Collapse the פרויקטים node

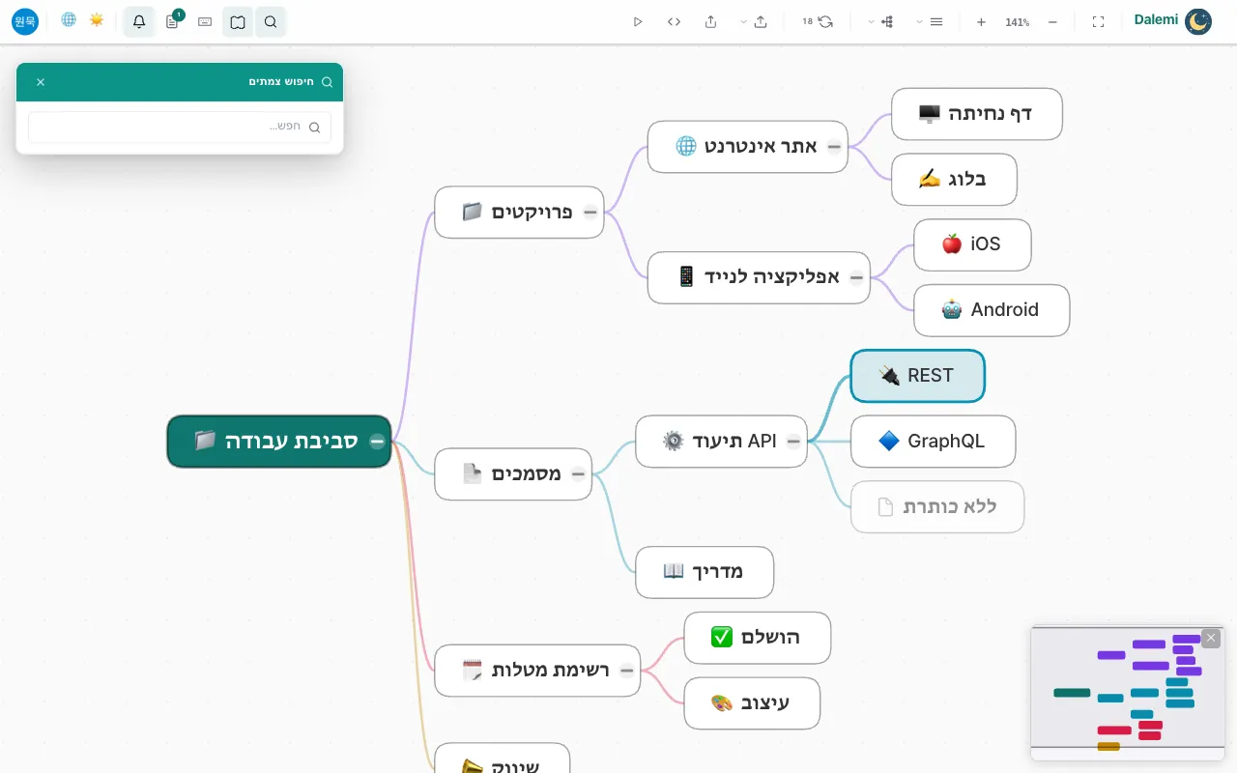pos(590,213)
